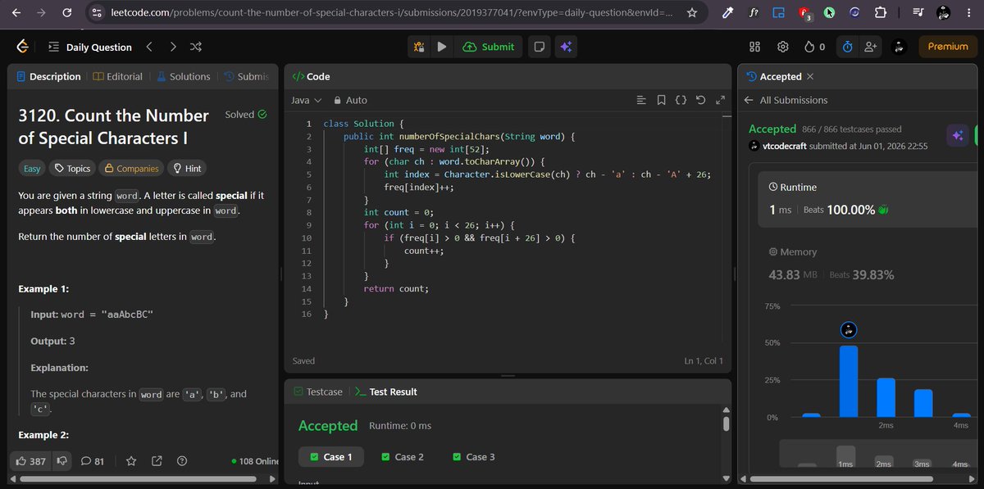This screenshot has width=984, height=489.
Task: Open the eyedropper color picker extension
Action: coord(726,13)
